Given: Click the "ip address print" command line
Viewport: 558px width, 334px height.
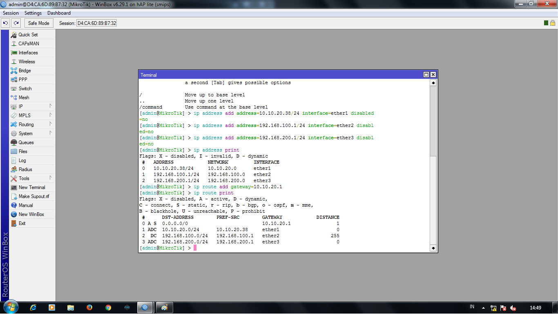Looking at the screenshot, I should pyautogui.click(x=217, y=150).
